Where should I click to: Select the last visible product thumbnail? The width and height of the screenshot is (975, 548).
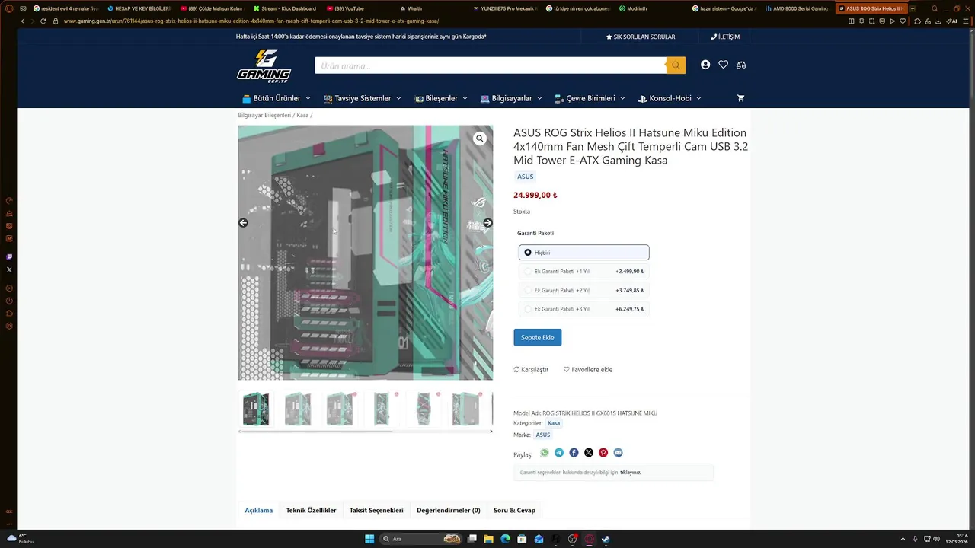point(465,409)
